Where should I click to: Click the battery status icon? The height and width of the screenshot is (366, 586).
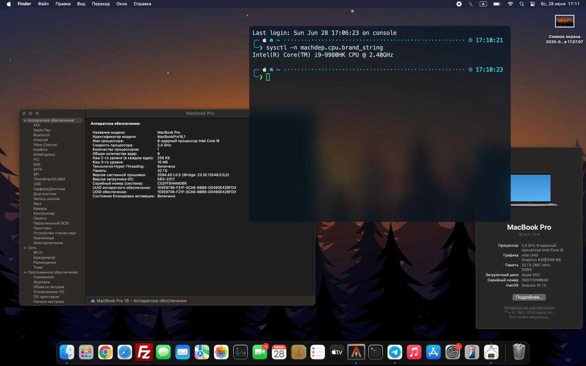(497, 4)
